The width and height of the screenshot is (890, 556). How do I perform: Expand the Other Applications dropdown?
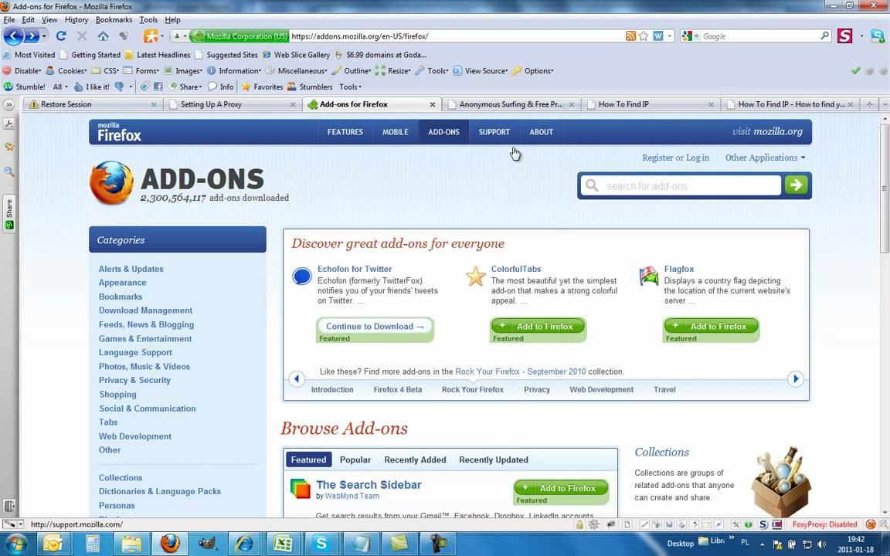[765, 158]
